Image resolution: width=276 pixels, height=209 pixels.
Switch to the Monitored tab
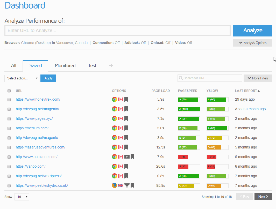coord(65,65)
